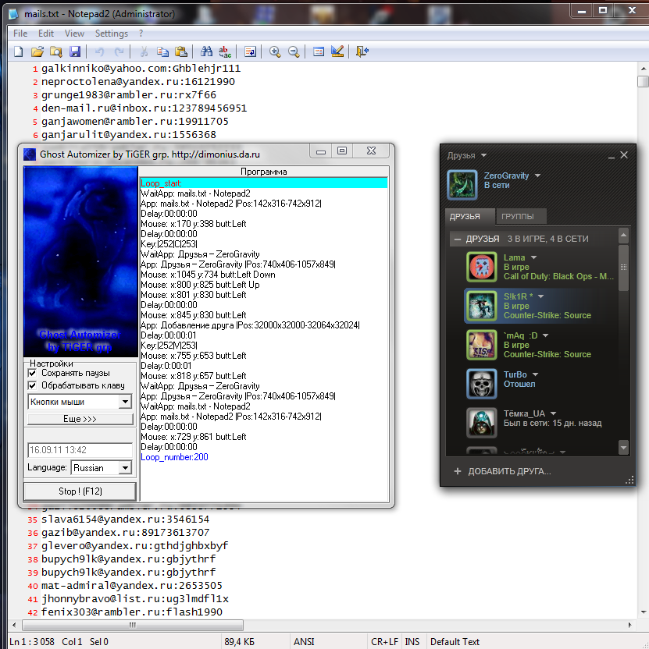Image resolution: width=649 pixels, height=649 pixels.
Task: Click INS indicator in Notepad2 status bar
Action: 412,641
